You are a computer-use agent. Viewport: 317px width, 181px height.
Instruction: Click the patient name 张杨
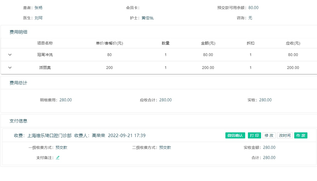[38, 8]
